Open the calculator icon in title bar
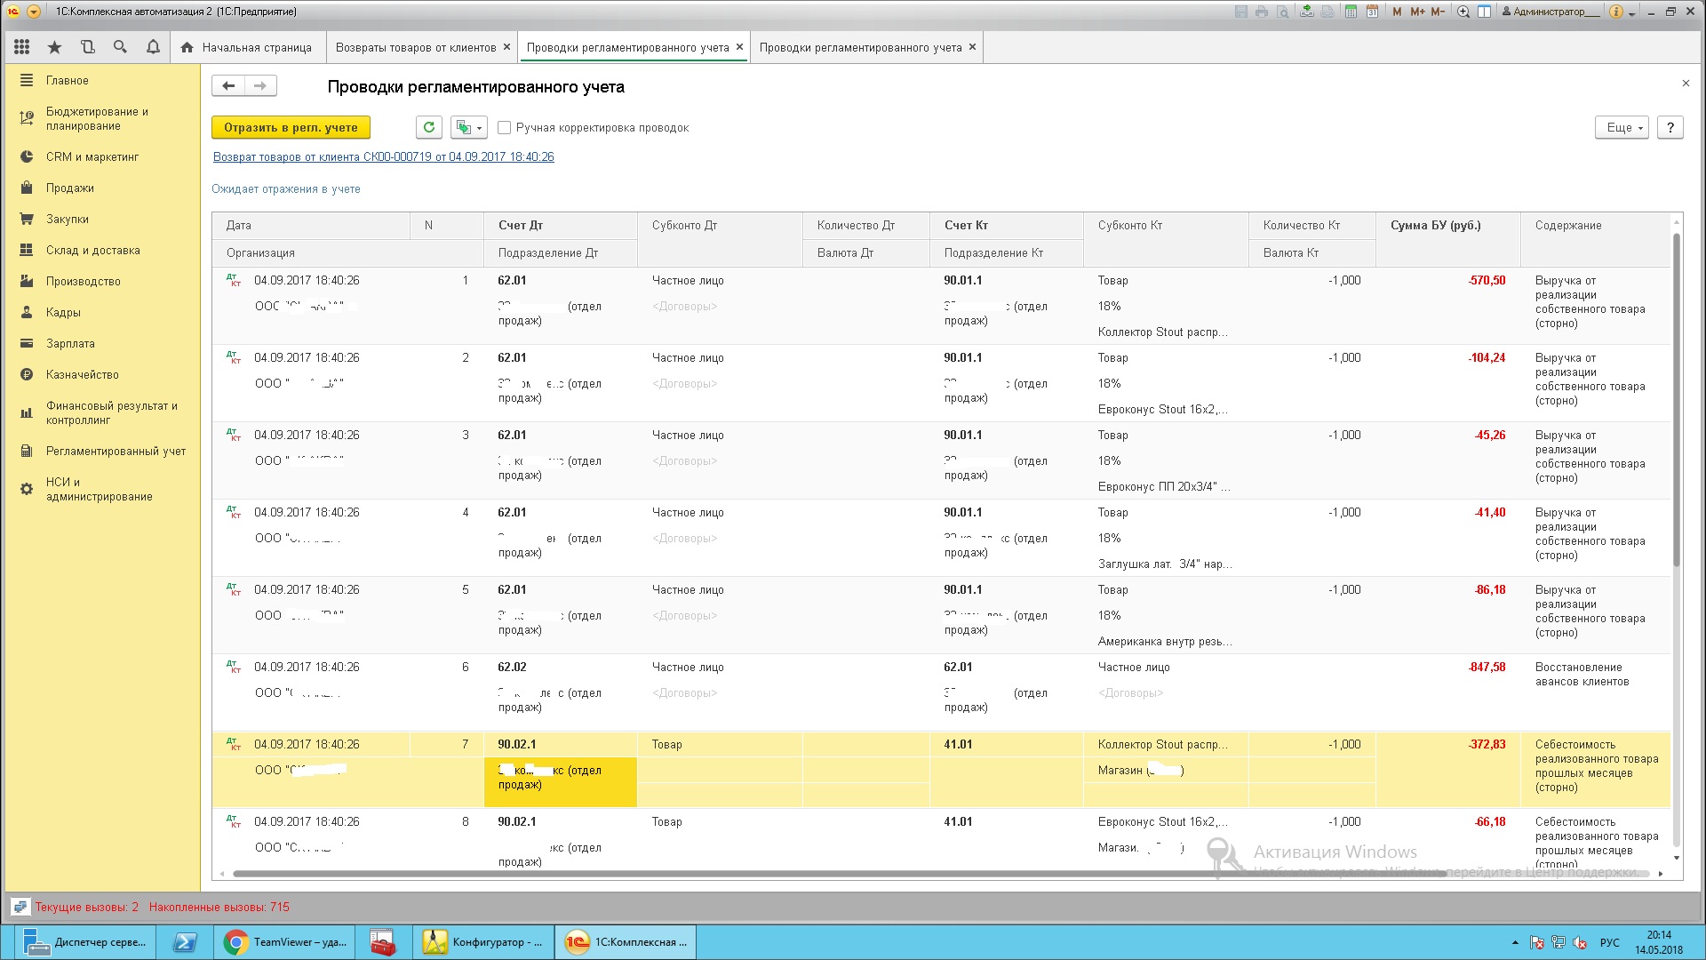This screenshot has width=1706, height=960. tap(1351, 12)
